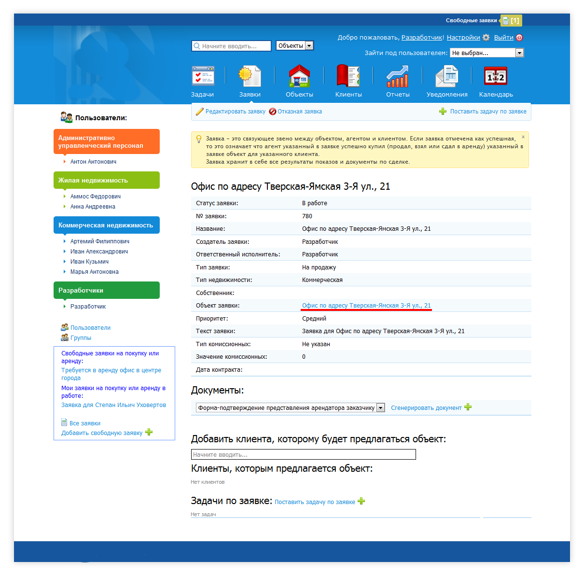
Task: Click the Все заявки list icon
Action: (64, 422)
